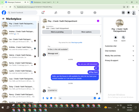The width and height of the screenshot is (139, 112).
Task: Open the emoji picker in message box
Action: pyautogui.click(x=95, y=98)
